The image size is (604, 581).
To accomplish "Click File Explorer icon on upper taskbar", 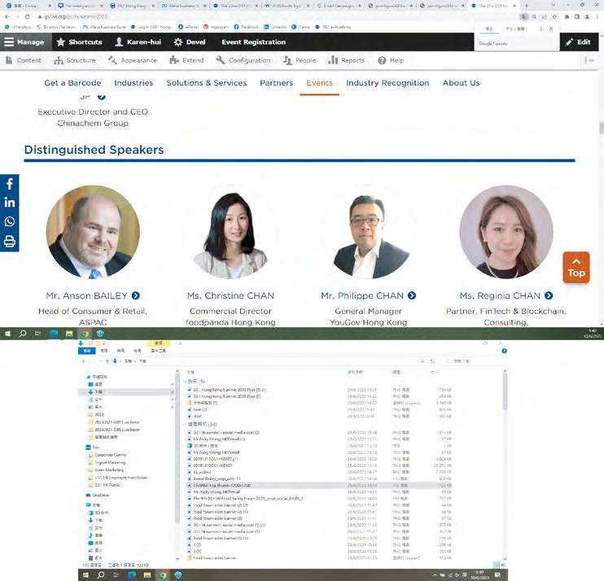I will pyautogui.click(x=69, y=334).
